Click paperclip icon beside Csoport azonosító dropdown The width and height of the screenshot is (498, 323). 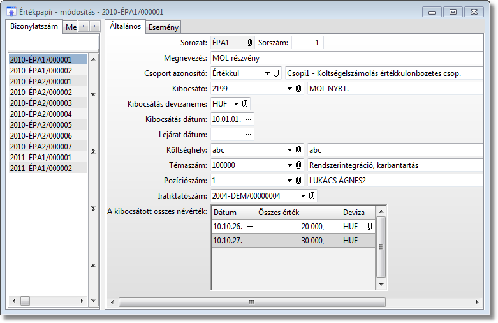(x=276, y=73)
